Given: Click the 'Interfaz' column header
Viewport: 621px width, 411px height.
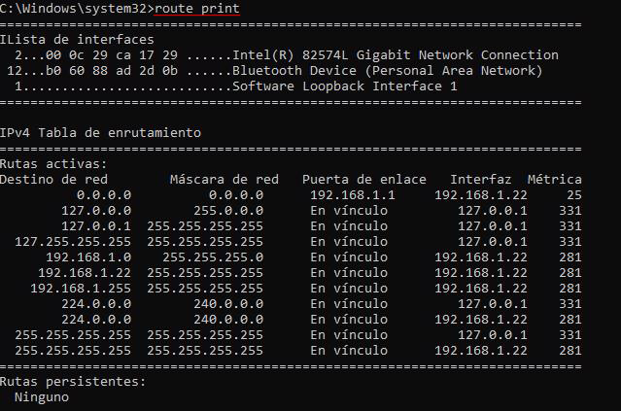Looking at the screenshot, I should 481,180.
